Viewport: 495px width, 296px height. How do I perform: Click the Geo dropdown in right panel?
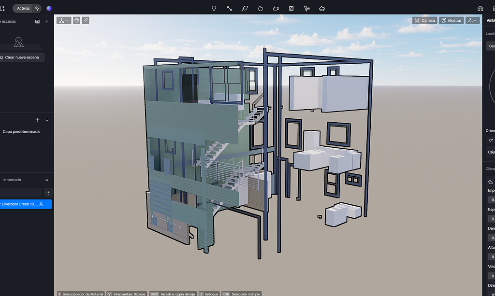[491, 46]
